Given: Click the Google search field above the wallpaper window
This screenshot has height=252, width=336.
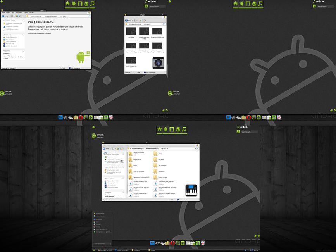Looking at the screenshot, I should (157, 7).
